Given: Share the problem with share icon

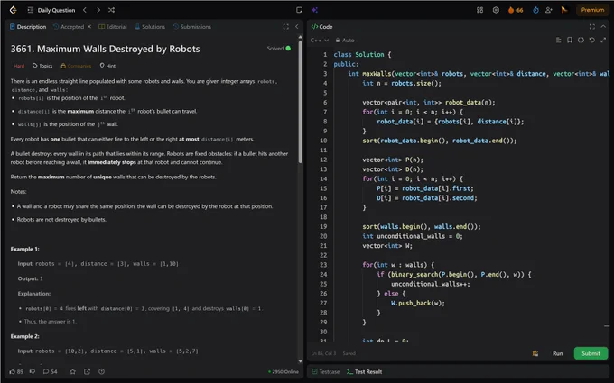Looking at the screenshot, I should pyautogui.click(x=87, y=371).
